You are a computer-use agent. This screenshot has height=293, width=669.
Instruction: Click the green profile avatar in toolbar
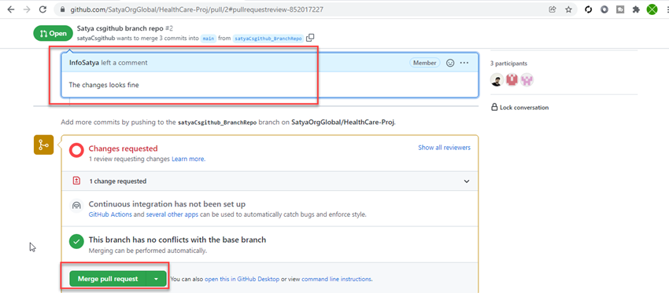(x=652, y=9)
